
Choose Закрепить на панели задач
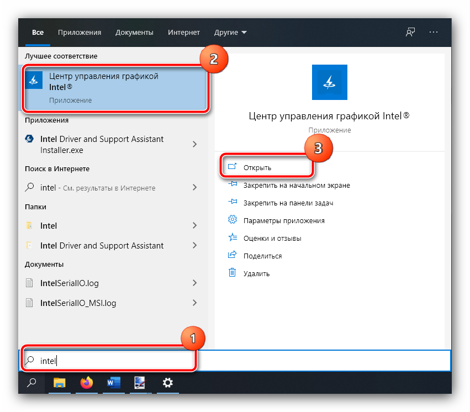click(288, 203)
